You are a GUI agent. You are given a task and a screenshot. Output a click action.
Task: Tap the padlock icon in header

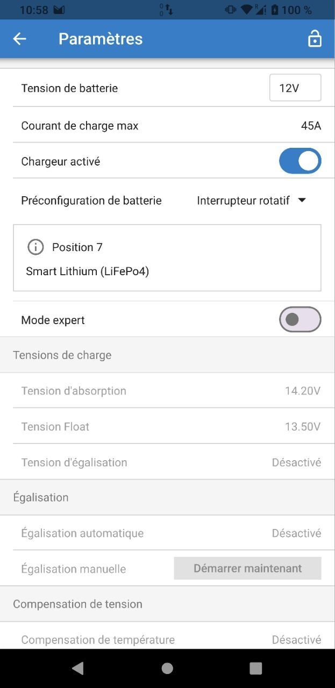[x=315, y=39]
